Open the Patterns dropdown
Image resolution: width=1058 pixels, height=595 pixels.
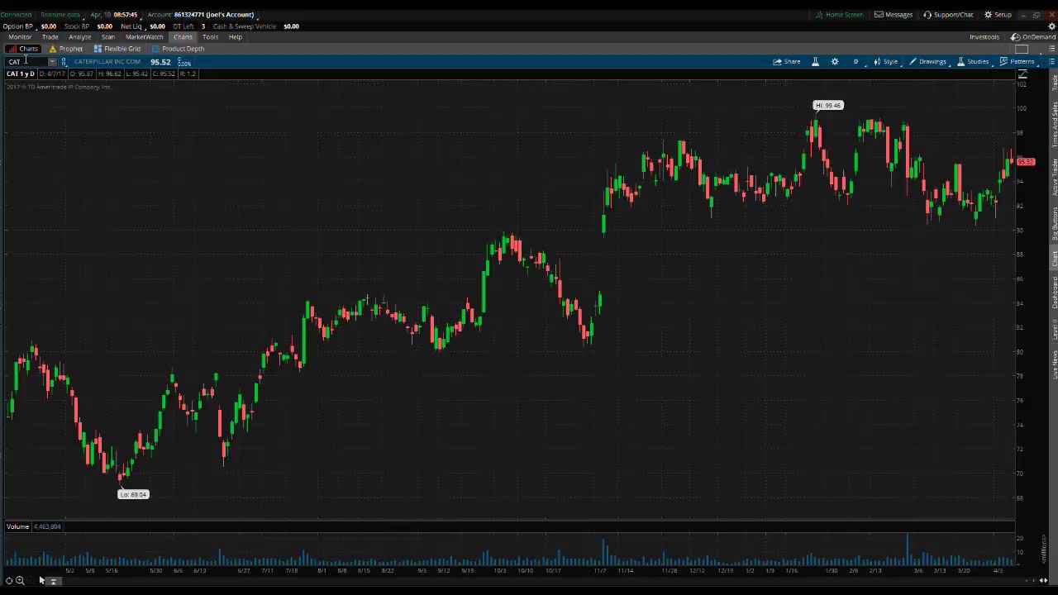[x=1017, y=62]
